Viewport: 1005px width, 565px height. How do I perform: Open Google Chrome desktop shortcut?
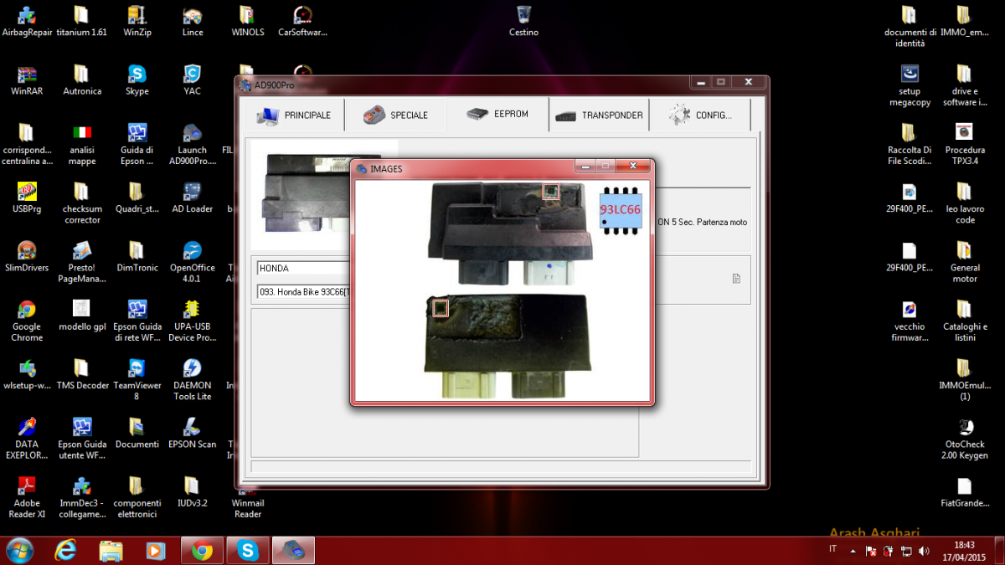click(x=27, y=320)
